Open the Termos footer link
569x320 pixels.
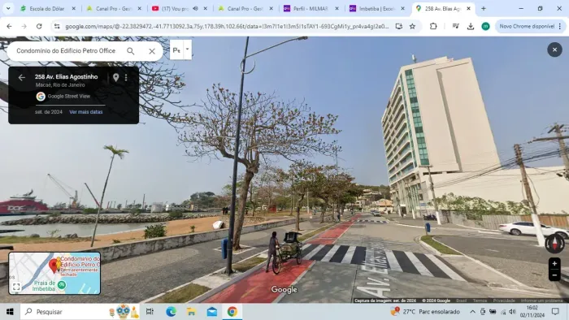[x=480, y=301]
